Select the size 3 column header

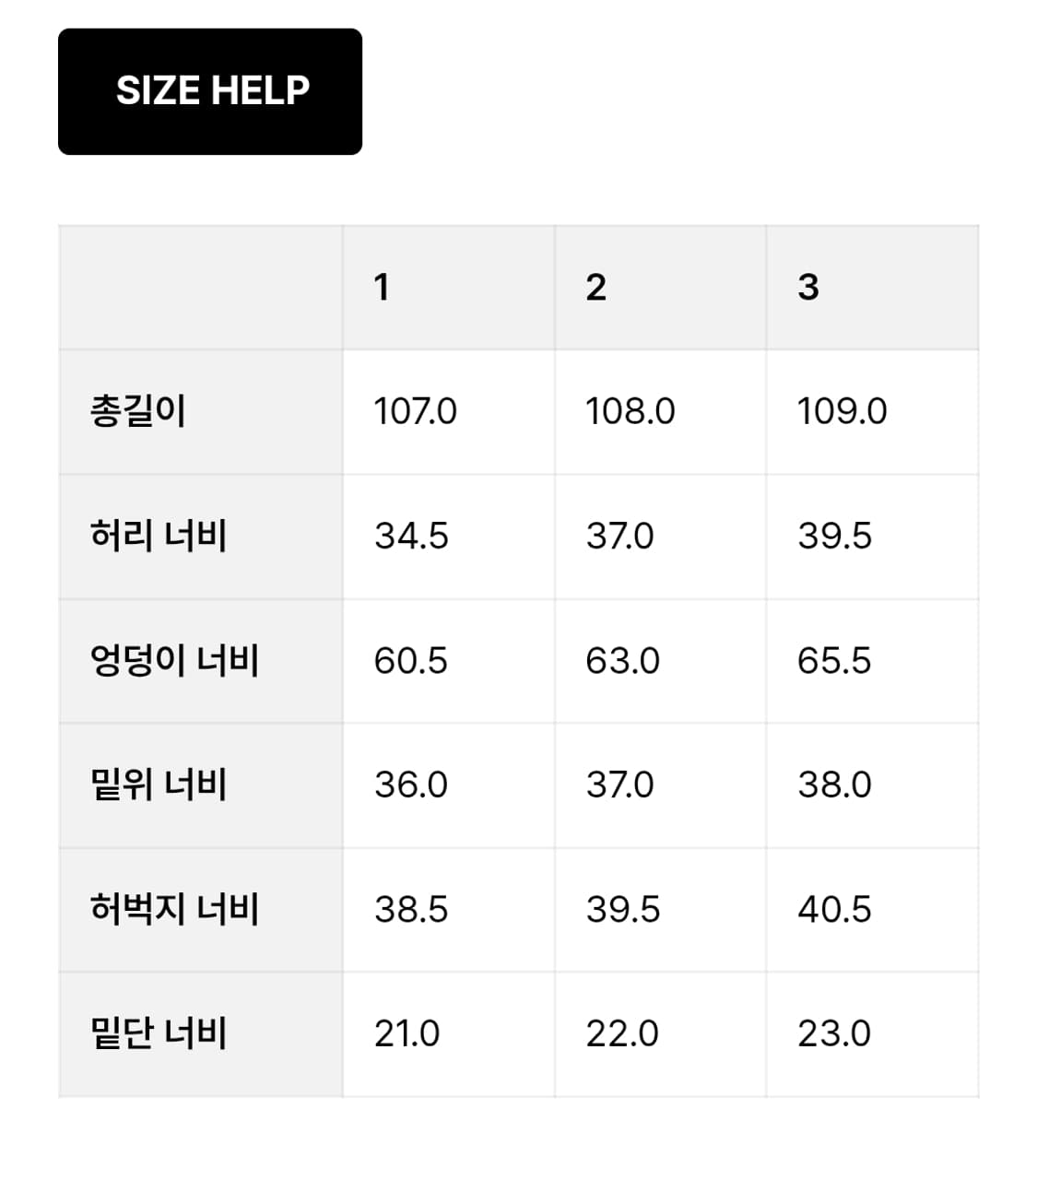click(807, 288)
